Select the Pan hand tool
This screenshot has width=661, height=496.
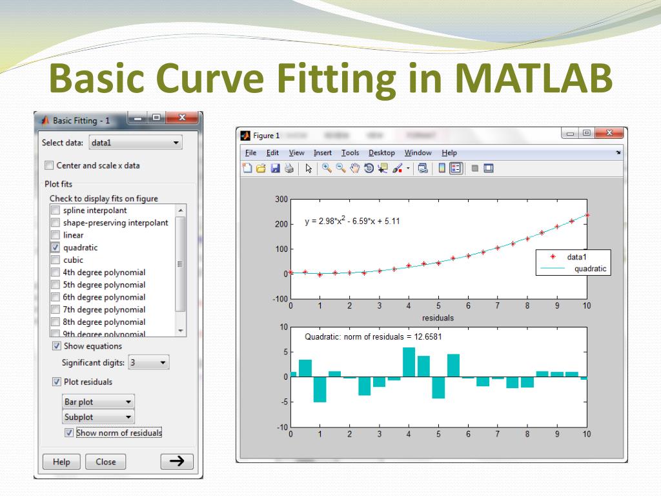coord(354,169)
